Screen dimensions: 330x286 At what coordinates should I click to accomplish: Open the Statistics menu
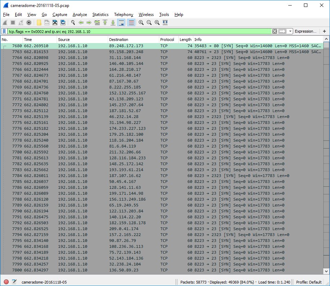[x=100, y=15]
